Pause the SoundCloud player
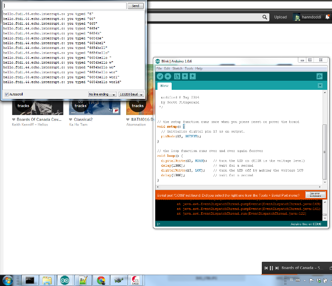Image resolution: width=332 pixels, height=286 pixels. [271, 268]
